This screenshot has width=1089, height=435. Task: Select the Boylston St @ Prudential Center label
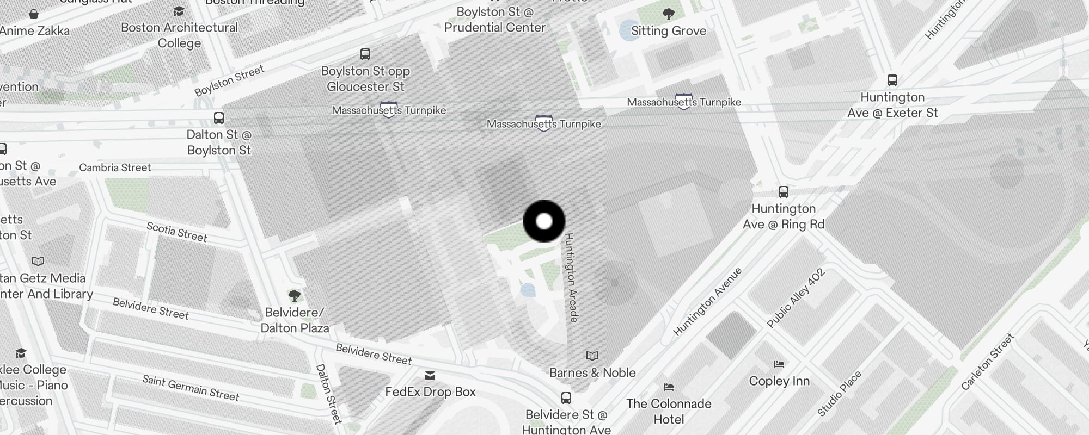coord(495,20)
